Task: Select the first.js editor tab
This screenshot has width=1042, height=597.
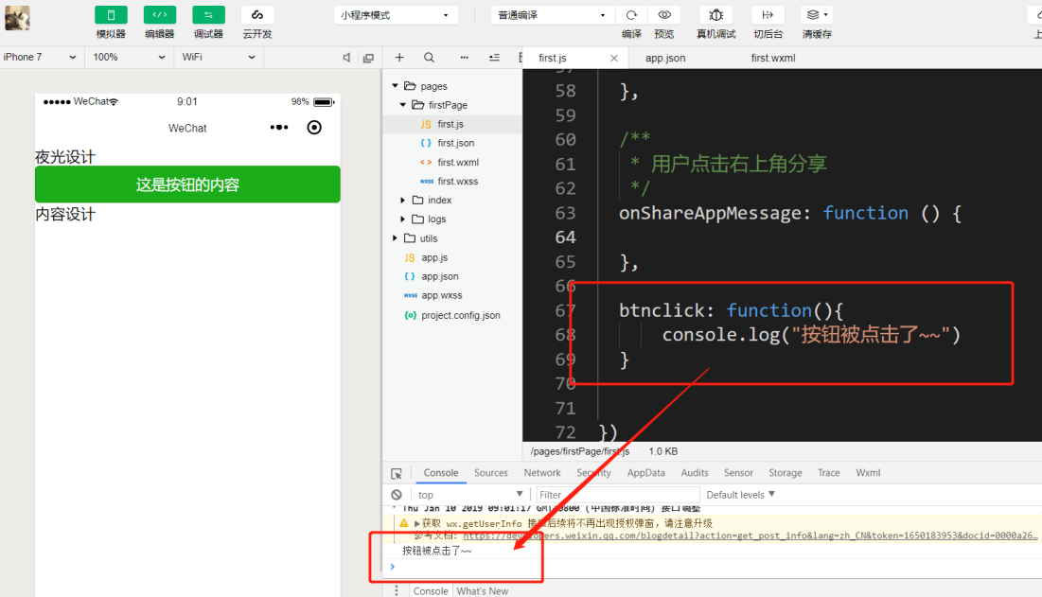Action: point(553,58)
